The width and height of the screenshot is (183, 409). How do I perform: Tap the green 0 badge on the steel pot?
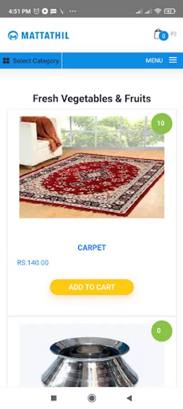pyautogui.click(x=162, y=331)
